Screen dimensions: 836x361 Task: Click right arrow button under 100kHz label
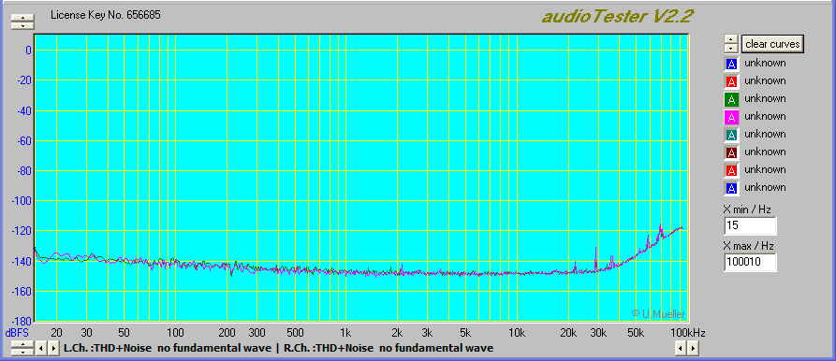tap(693, 349)
